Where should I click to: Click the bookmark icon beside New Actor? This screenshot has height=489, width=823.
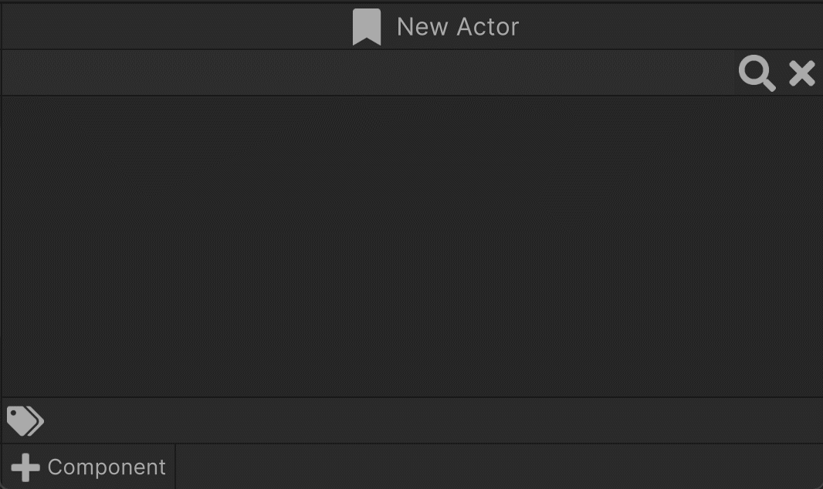click(367, 27)
